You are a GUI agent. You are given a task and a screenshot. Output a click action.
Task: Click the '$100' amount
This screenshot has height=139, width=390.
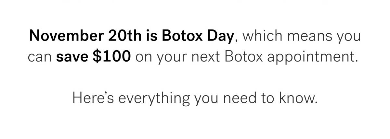(112, 57)
